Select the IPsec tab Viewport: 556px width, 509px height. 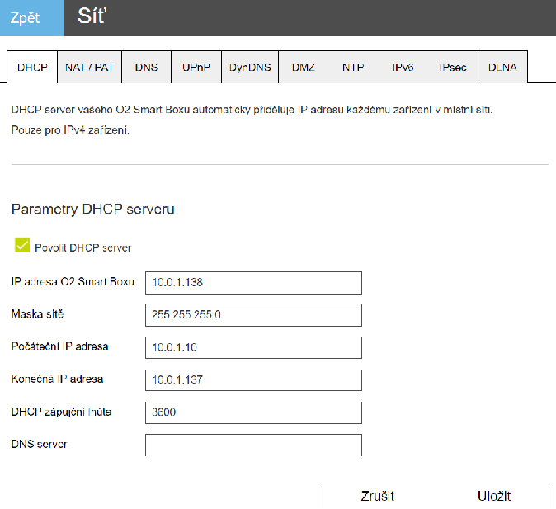pos(453,68)
